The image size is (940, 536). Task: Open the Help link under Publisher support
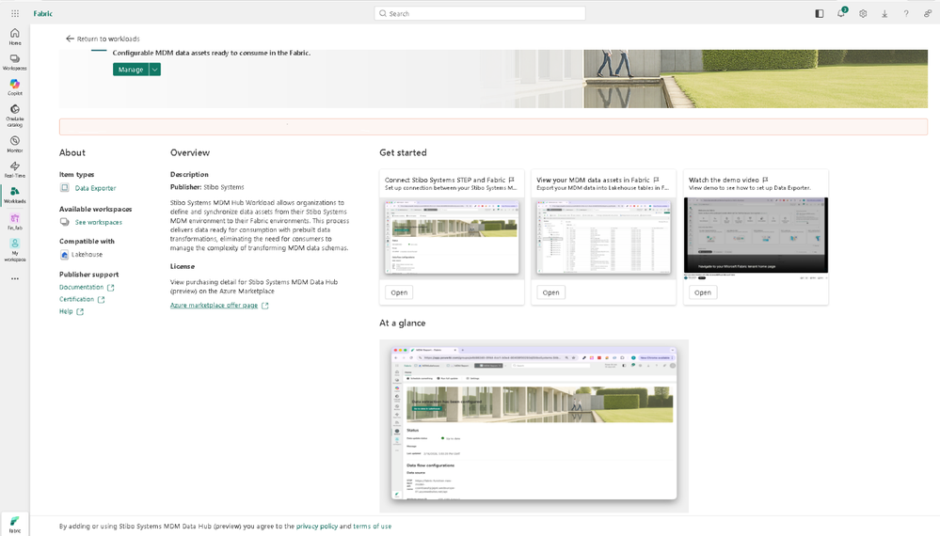coord(66,311)
